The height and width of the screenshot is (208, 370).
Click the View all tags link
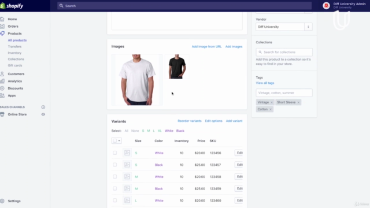(265, 83)
